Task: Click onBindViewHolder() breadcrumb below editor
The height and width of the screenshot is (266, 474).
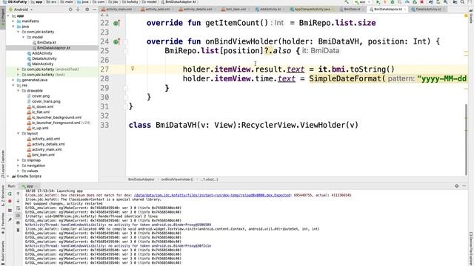Action: [177, 180]
